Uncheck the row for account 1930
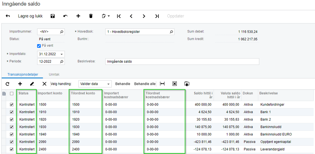The image size is (315, 154). [12, 127]
